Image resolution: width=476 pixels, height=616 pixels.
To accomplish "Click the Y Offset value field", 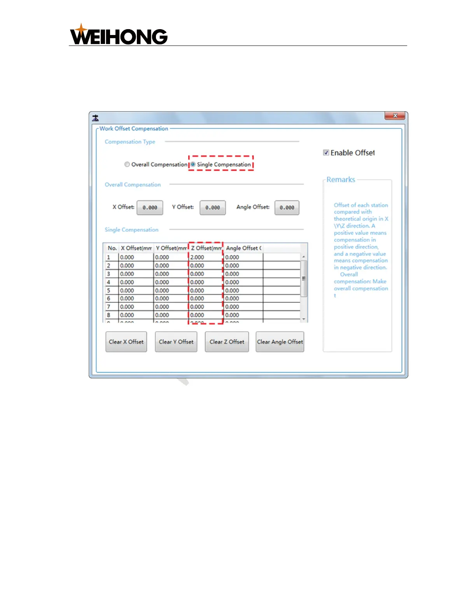I will 213,208.
